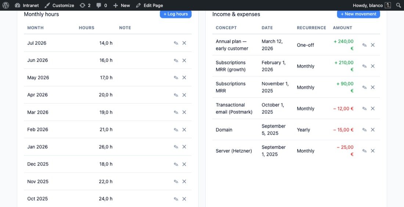Edit the Apr 2026 hours entry
The width and height of the screenshot is (404, 207).
176,95
